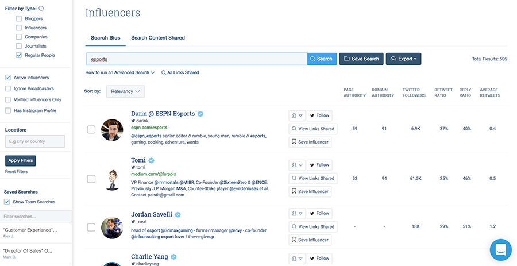The image size is (517, 266).
Task: Click the info icon beside Filter by Type
Action: (x=41, y=9)
